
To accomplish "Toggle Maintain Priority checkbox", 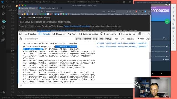I will coord(34,18).
